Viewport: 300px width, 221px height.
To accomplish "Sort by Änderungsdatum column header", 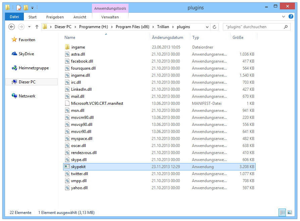I will [167, 38].
